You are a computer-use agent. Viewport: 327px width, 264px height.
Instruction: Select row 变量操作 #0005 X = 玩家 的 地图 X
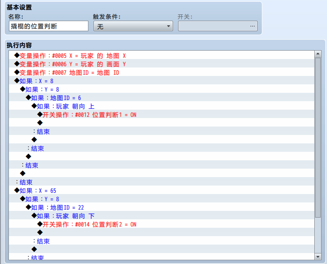tap(162, 55)
